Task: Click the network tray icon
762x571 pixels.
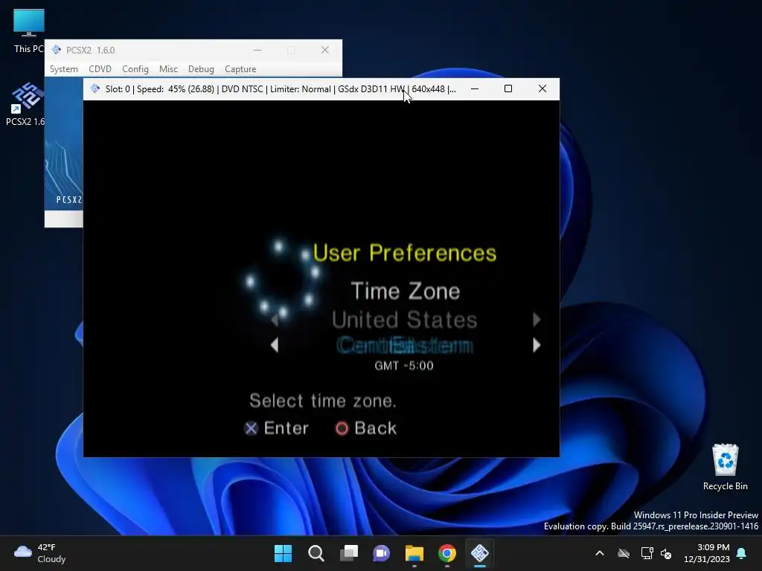Action: tap(647, 553)
